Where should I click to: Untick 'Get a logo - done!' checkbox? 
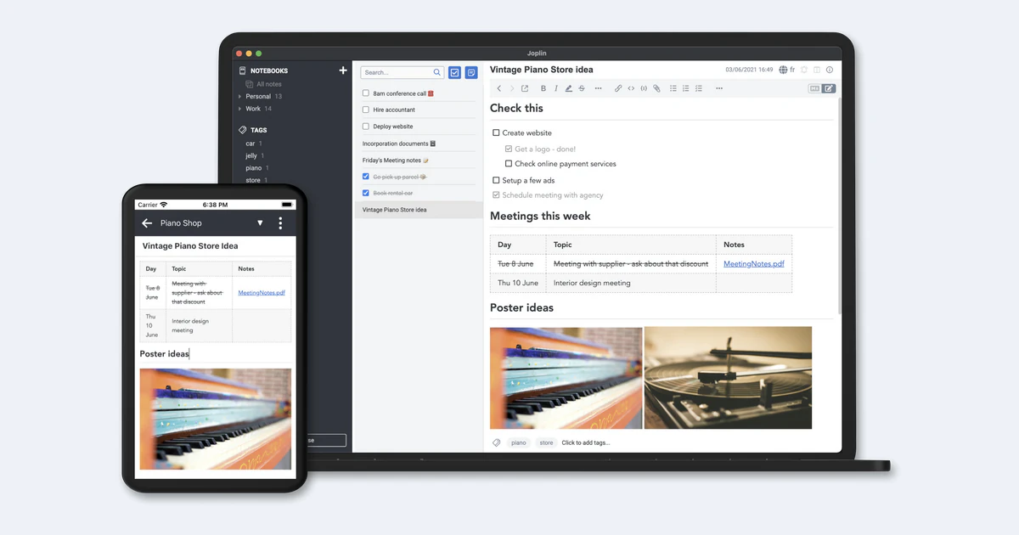[509, 149]
